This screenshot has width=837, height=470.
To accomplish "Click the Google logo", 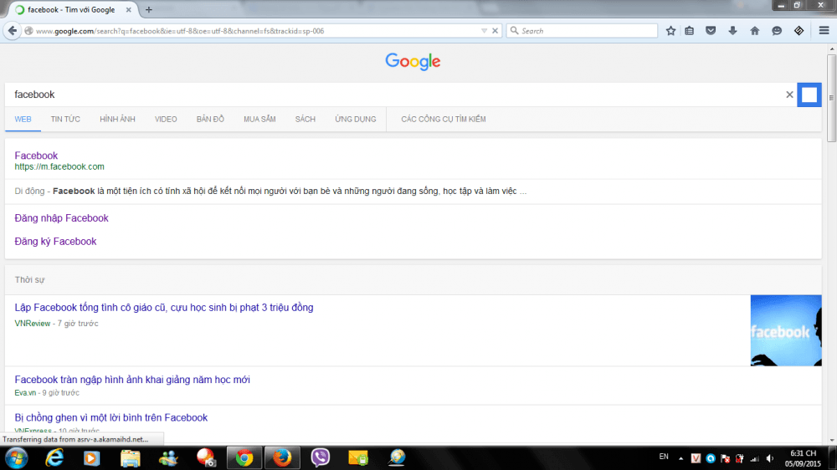I will tap(413, 61).
